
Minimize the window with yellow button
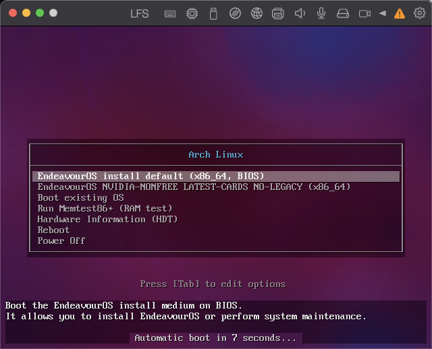26,13
